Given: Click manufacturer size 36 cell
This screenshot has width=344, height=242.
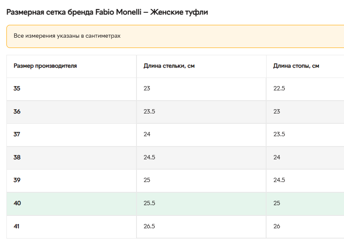Looking at the screenshot, I should (x=17, y=111).
